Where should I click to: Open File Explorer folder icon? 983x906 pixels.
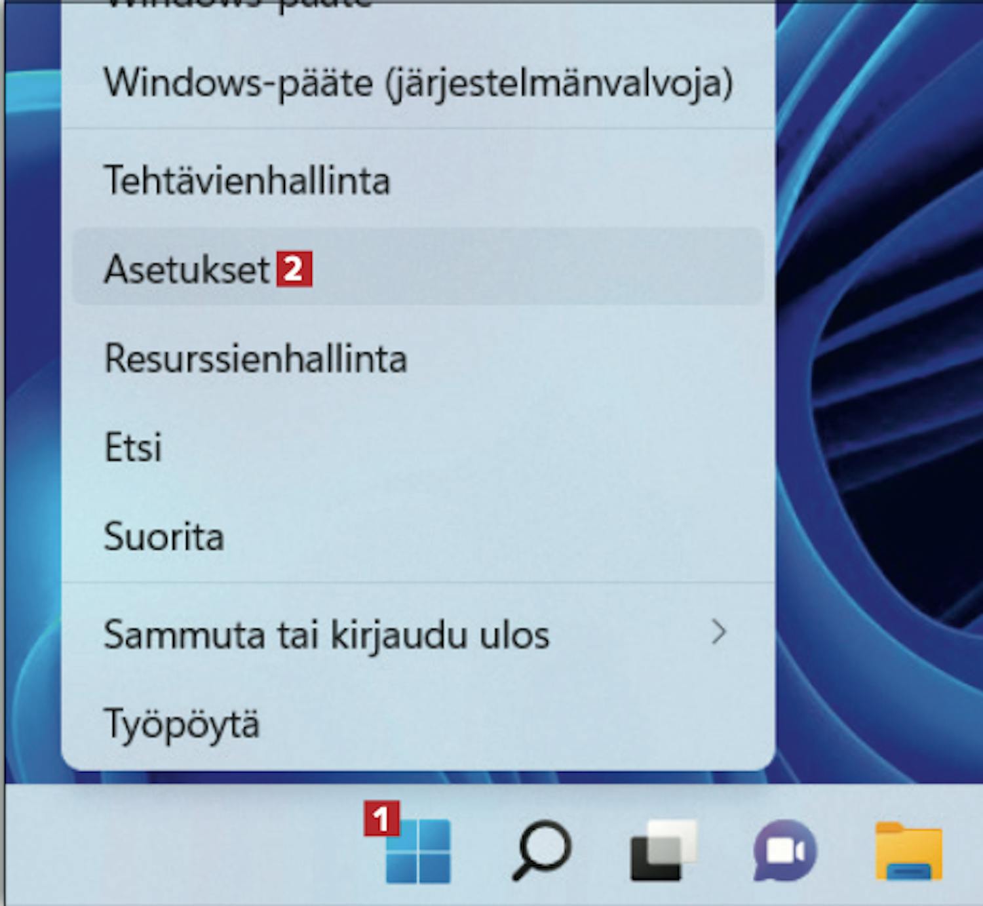click(909, 850)
